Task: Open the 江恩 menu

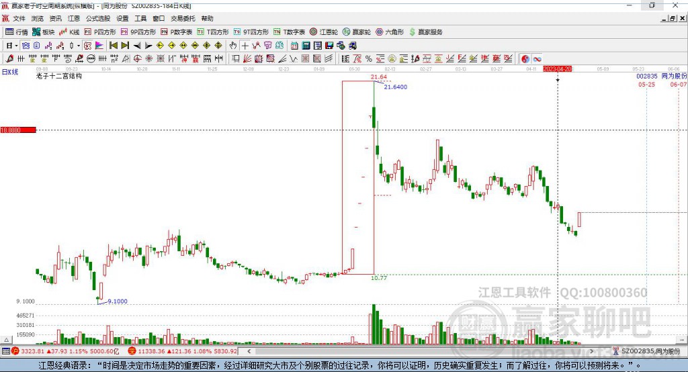Action: tap(74, 18)
